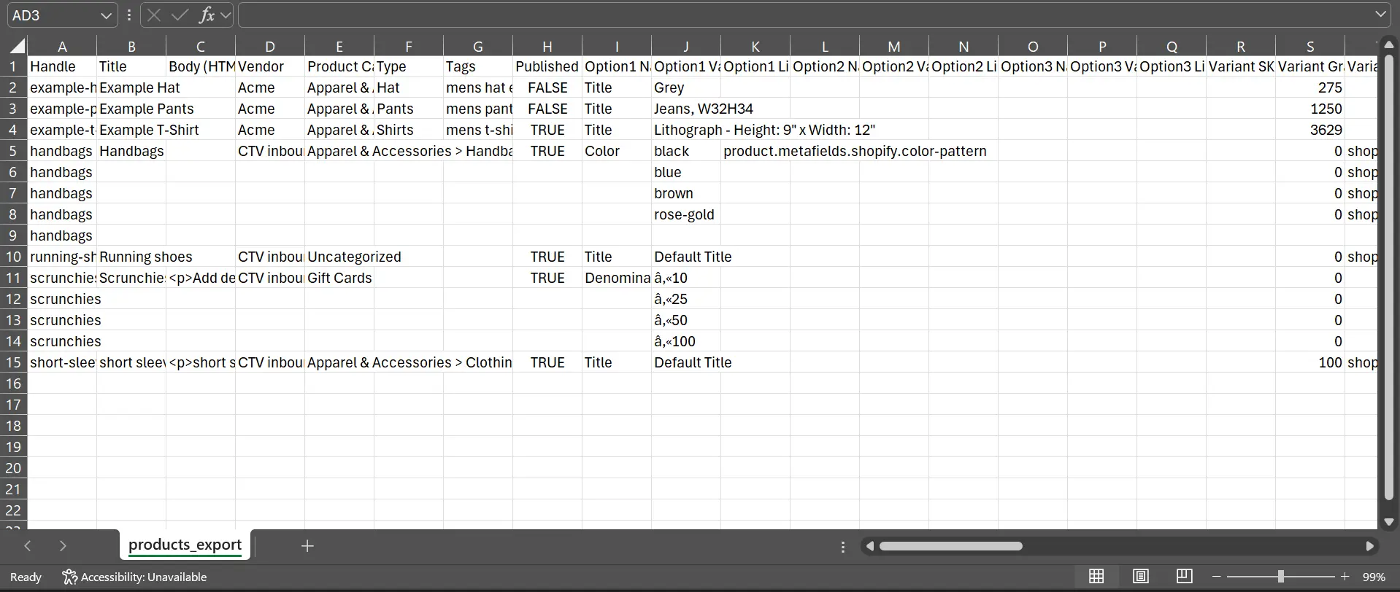
Task: Select row 5 header
Action: (13, 151)
